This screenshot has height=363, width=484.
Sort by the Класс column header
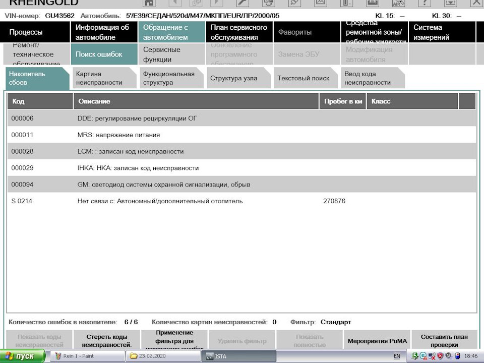tap(412, 101)
